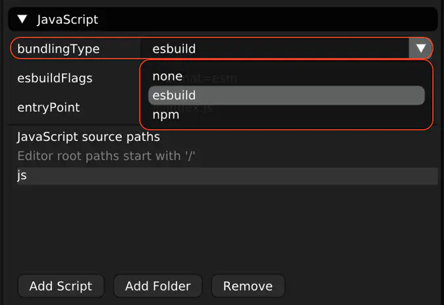Click the entryPoint property label
Viewport: 444px width, 305px height.
[48, 107]
